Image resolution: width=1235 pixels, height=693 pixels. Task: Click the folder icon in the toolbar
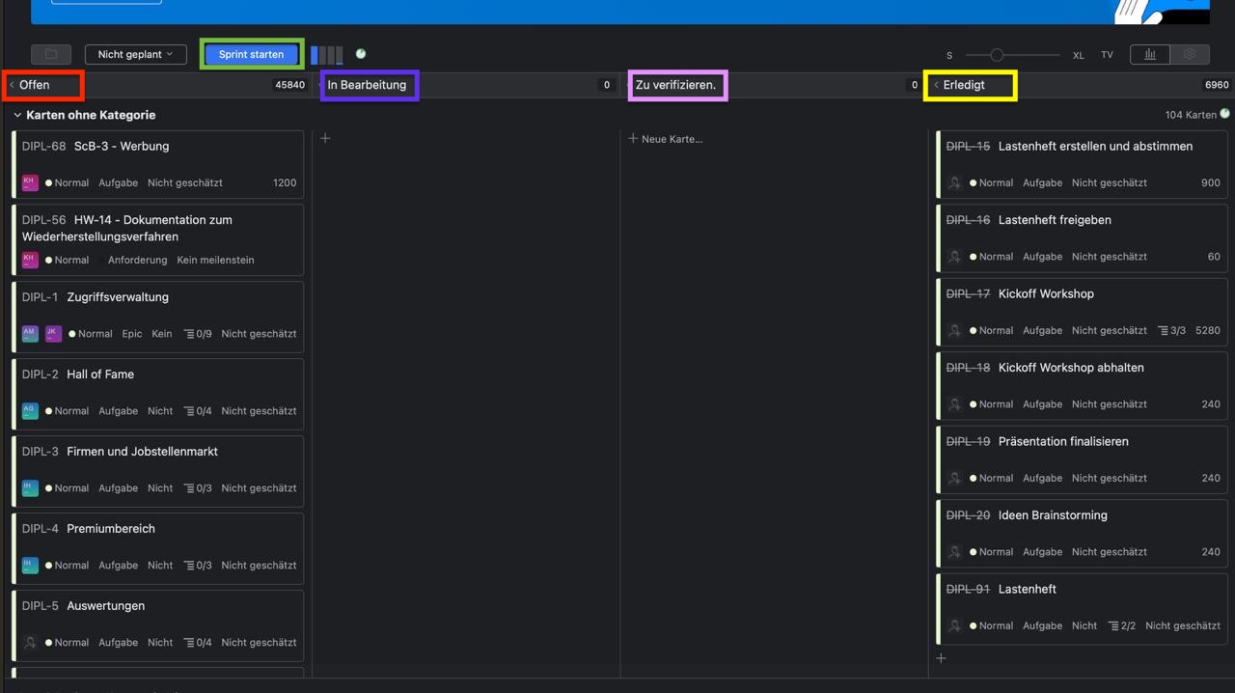click(x=51, y=55)
